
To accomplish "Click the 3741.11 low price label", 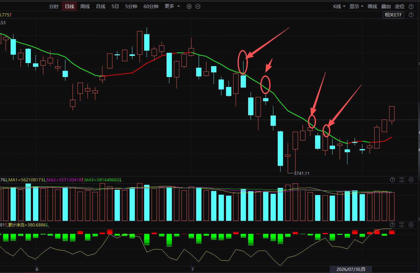I will click(x=302, y=173).
